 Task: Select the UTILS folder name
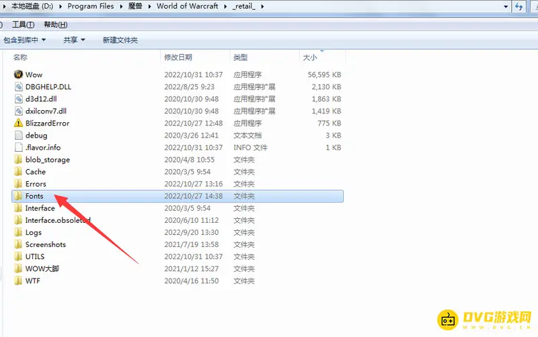click(x=35, y=256)
